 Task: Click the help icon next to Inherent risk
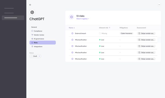pyautogui.click(x=110, y=28)
